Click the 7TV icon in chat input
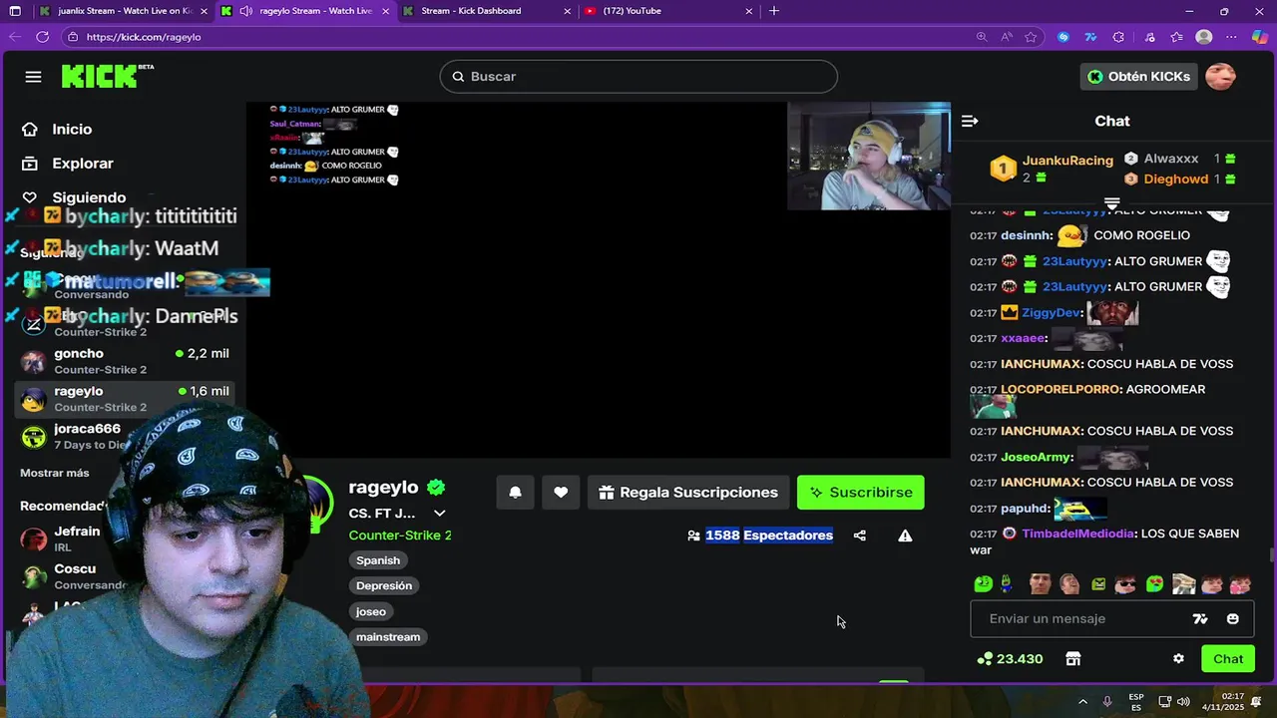The height and width of the screenshot is (718, 1277). pyautogui.click(x=1200, y=619)
